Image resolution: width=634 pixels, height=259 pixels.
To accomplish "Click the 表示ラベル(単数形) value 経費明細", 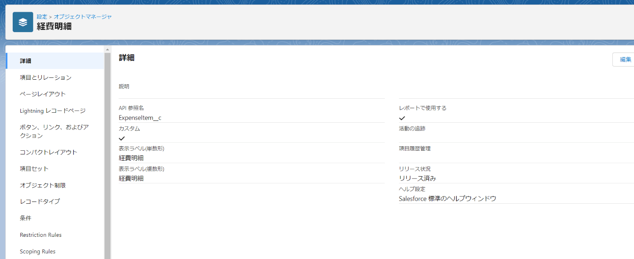I will tap(131, 158).
